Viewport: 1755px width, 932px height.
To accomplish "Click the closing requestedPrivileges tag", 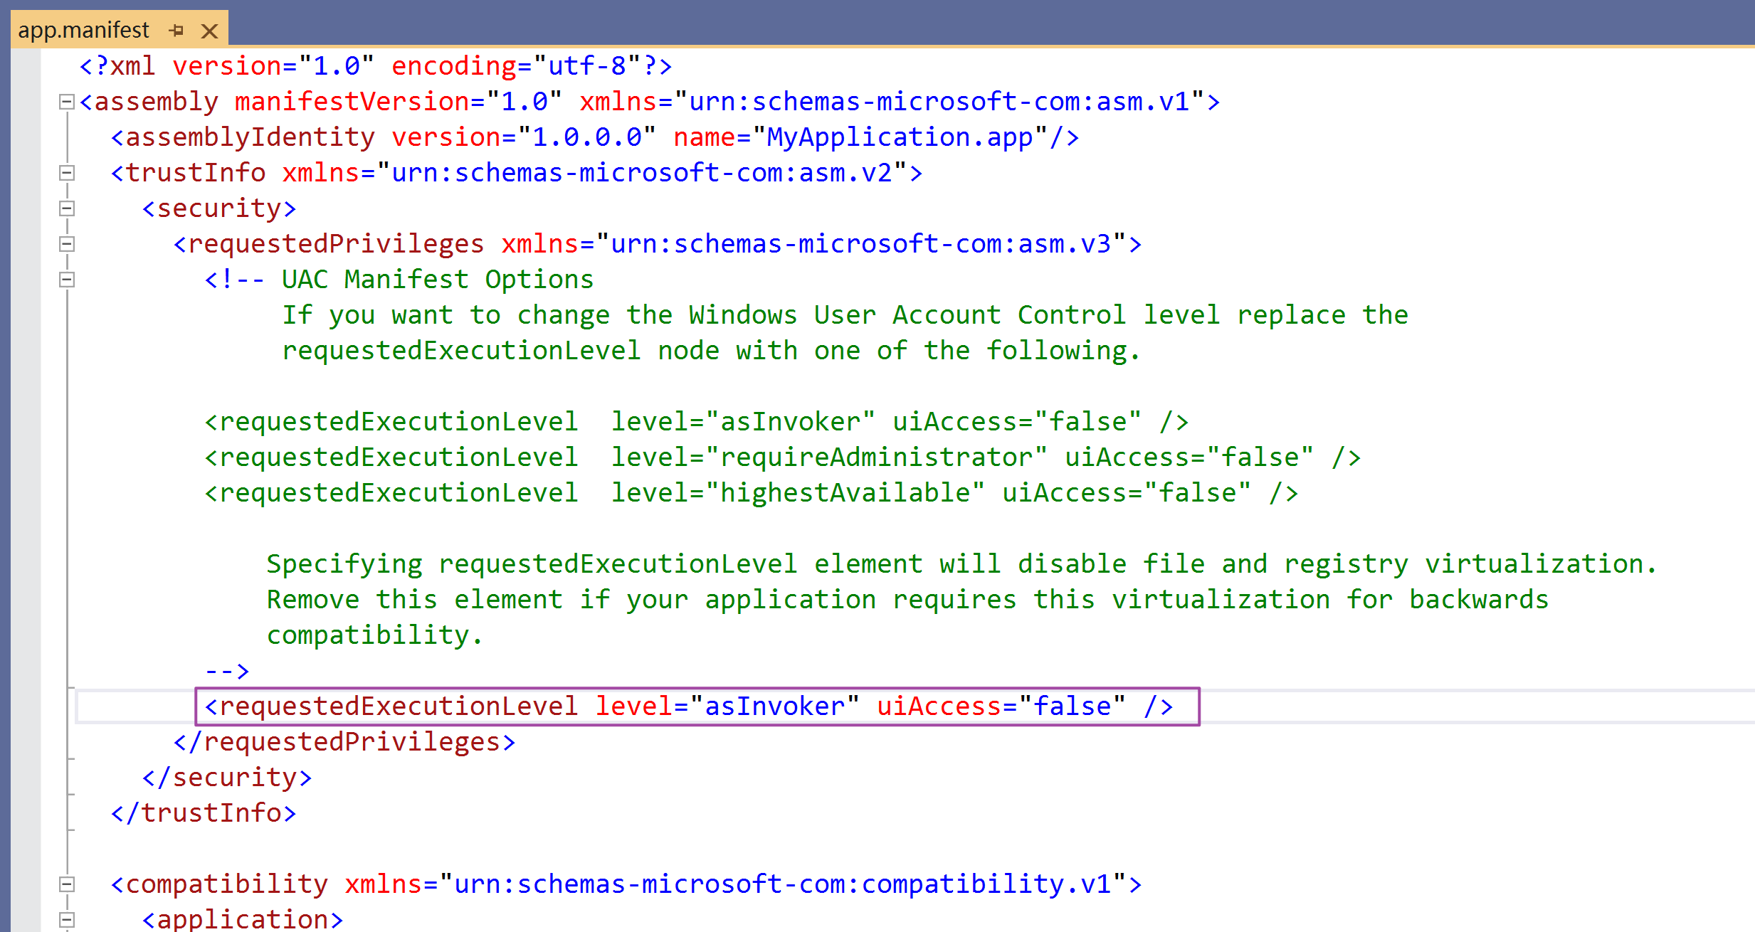I will tap(344, 742).
